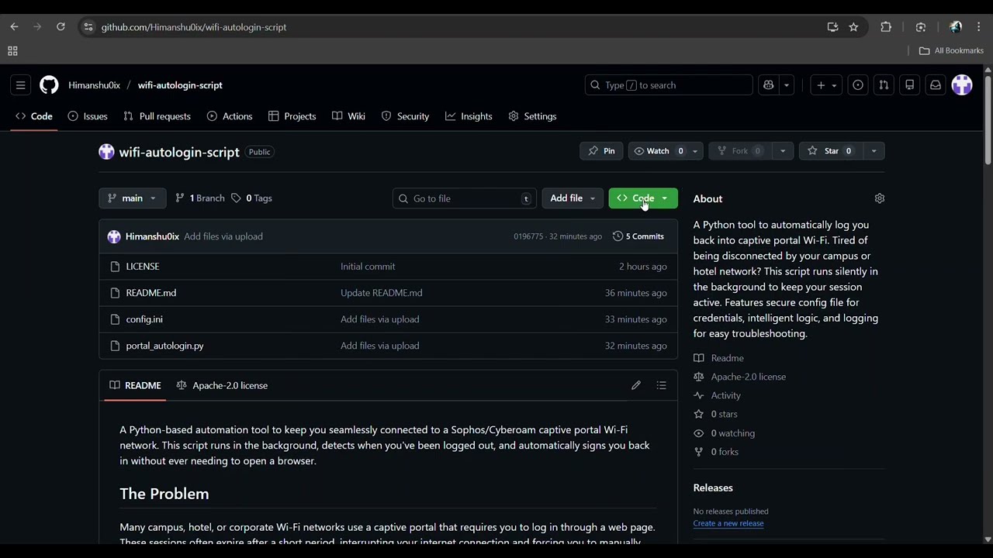Open Chrome three-dot menu
This screenshot has width=993, height=558.
pyautogui.click(x=979, y=27)
